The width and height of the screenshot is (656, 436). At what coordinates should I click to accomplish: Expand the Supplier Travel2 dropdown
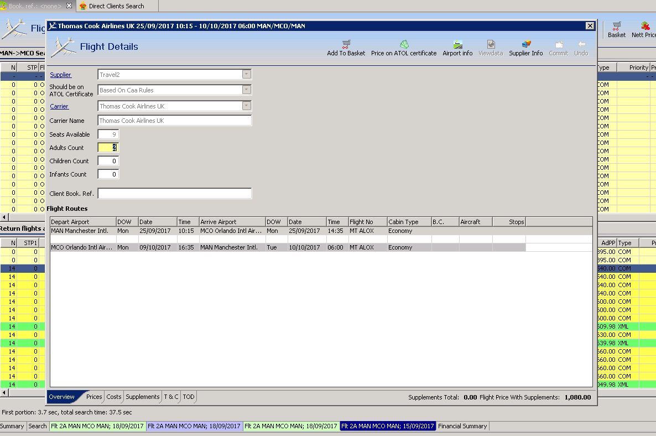coord(247,75)
